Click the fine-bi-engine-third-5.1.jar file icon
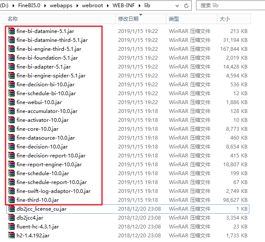The height and width of the screenshot is (242, 265). (x=11, y=49)
